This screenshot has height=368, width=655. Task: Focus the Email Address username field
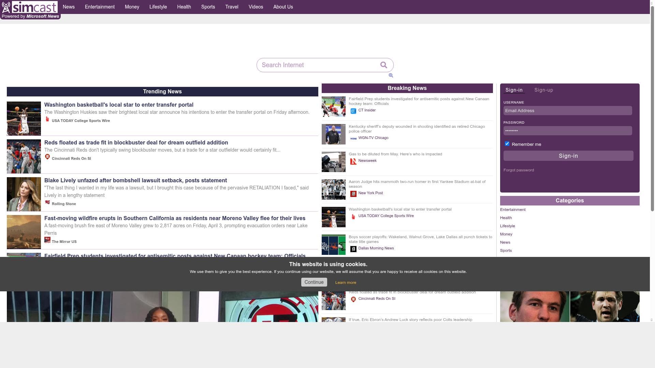click(567, 110)
